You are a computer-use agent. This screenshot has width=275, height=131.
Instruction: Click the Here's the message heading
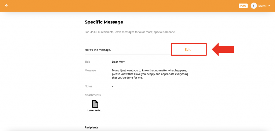[98, 50]
